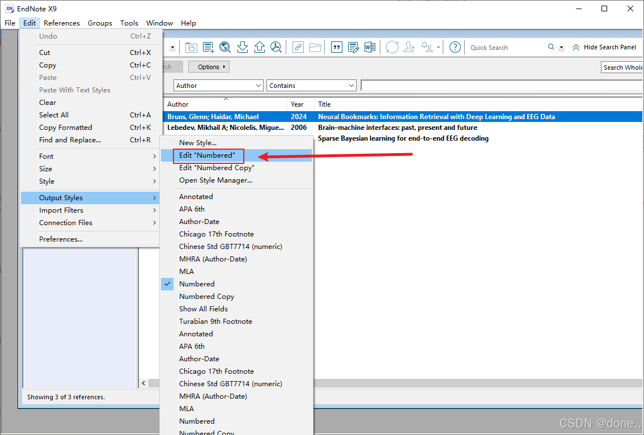The image size is (644, 435).
Task: Click the EndNote X9 title bar logo
Action: [x=9, y=9]
